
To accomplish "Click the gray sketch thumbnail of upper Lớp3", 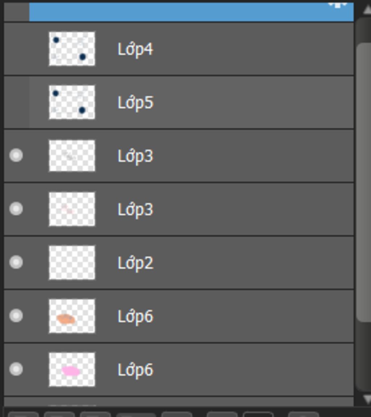I will point(72,156).
